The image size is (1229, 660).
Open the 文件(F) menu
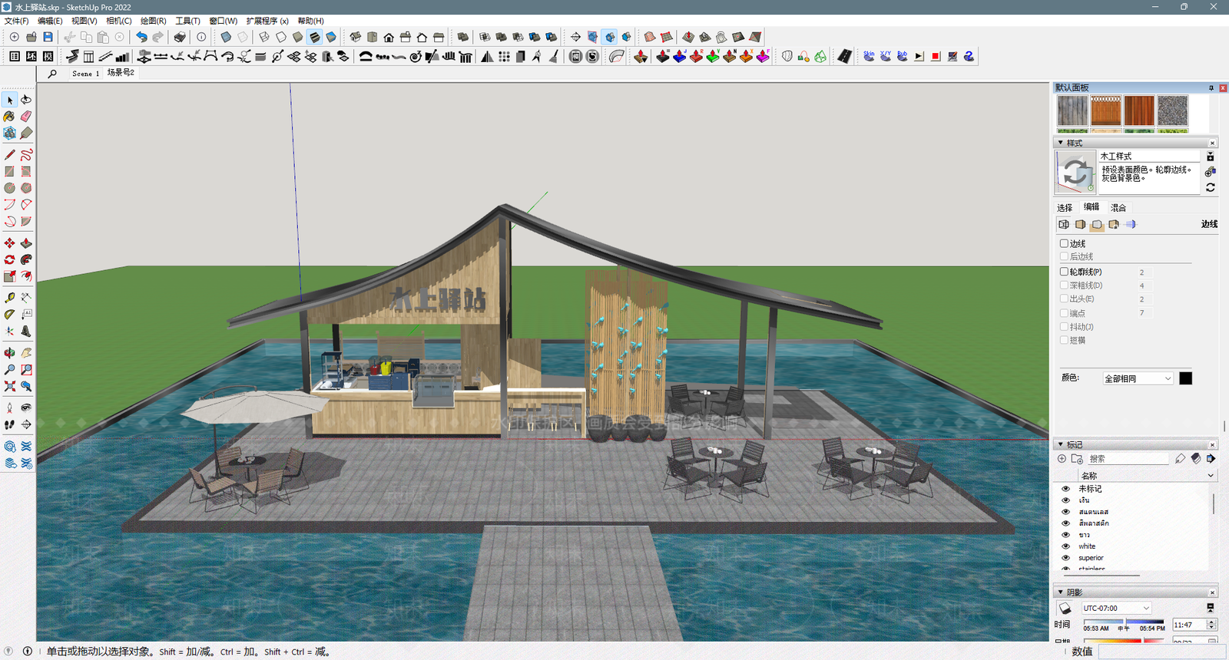pos(16,21)
